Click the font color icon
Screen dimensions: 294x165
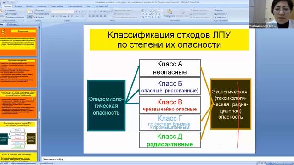(x=83, y=16)
